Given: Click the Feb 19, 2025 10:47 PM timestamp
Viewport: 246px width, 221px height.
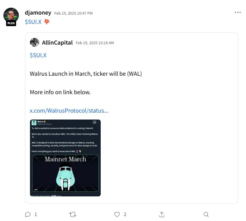Looking at the screenshot, I should 73,13.
